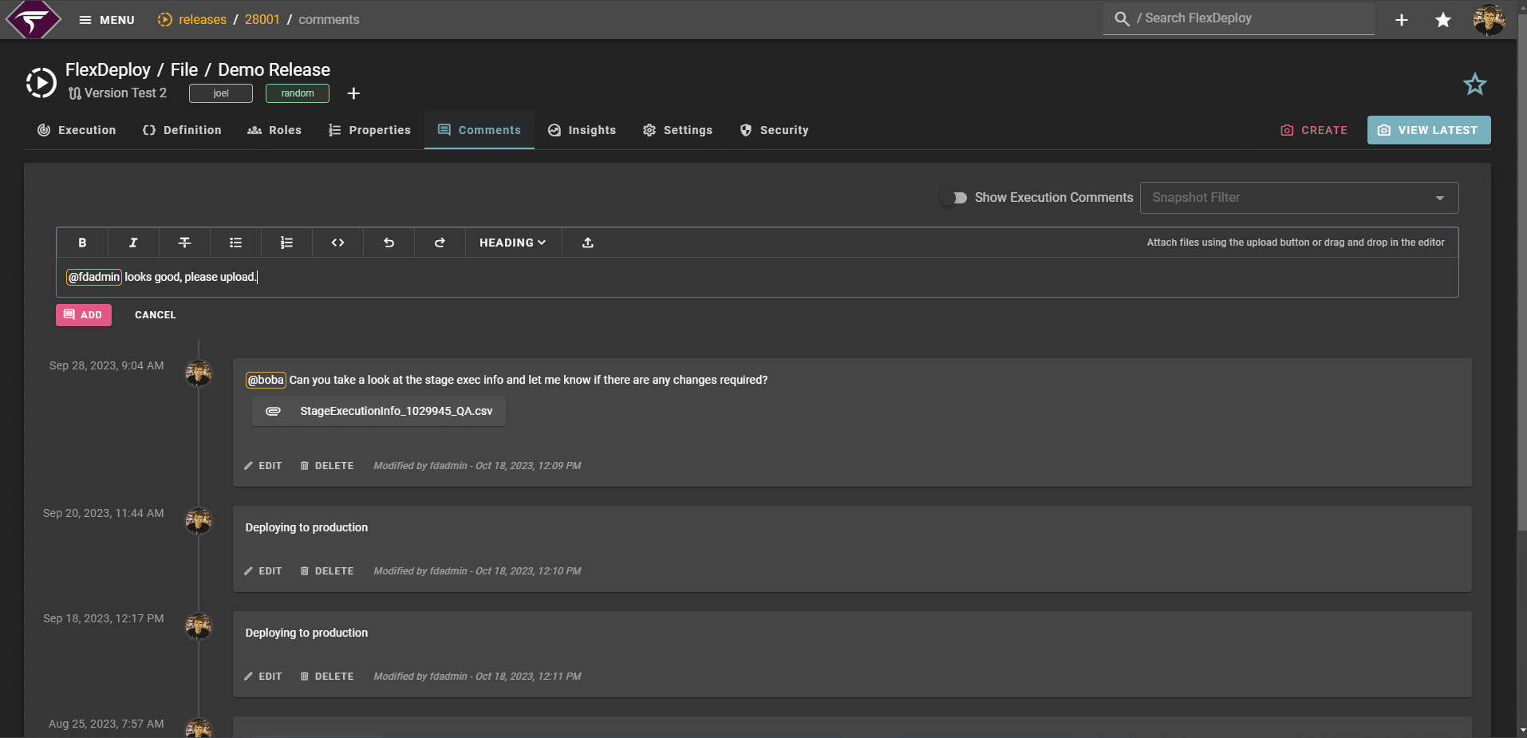Insert a numbered list

(x=286, y=243)
